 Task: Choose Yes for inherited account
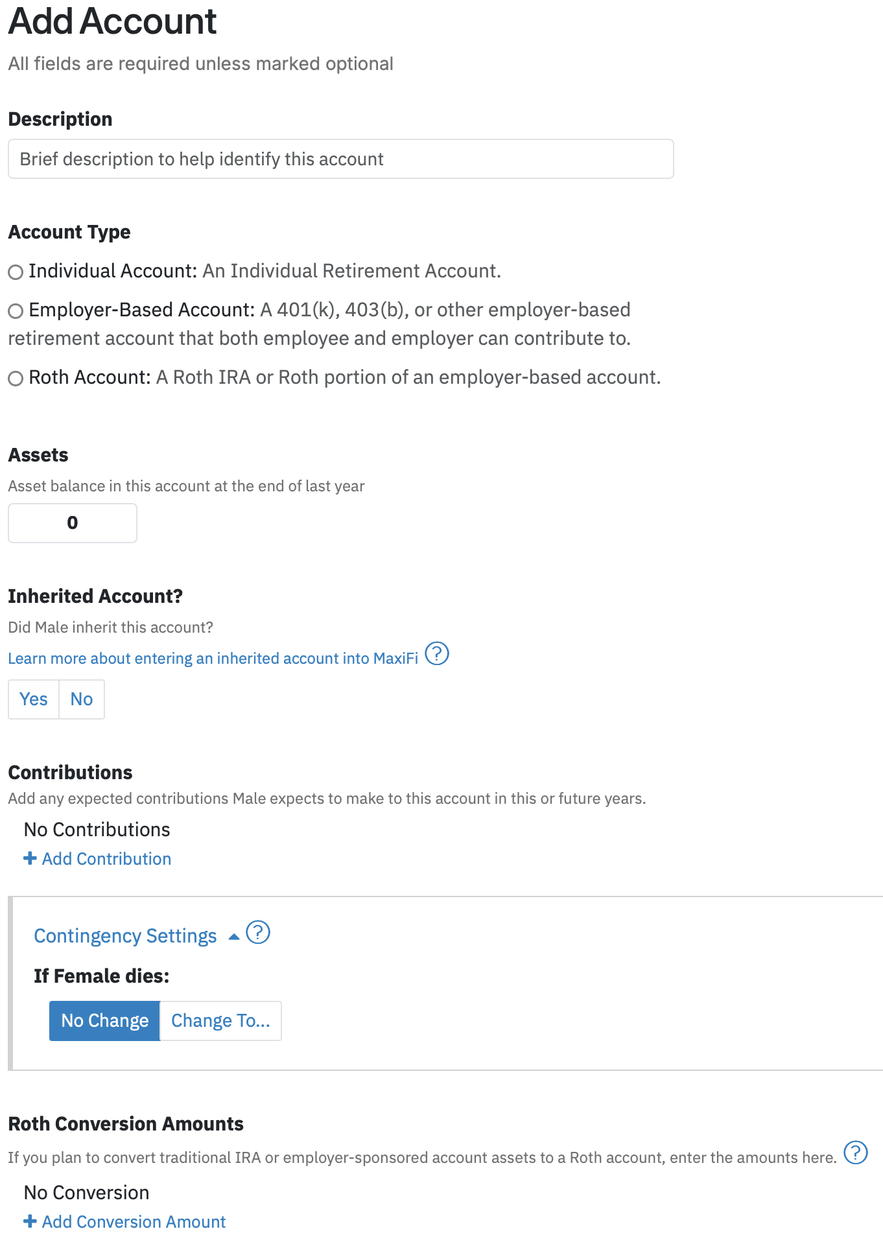(x=34, y=699)
